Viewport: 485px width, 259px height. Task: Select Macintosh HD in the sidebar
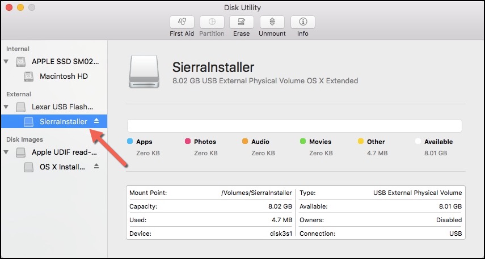tap(64, 76)
